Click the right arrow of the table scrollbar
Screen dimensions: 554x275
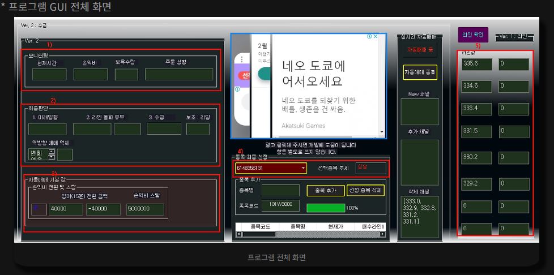(x=382, y=234)
